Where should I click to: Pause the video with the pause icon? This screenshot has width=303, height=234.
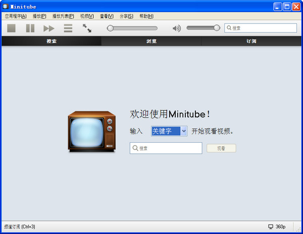[x=30, y=28]
